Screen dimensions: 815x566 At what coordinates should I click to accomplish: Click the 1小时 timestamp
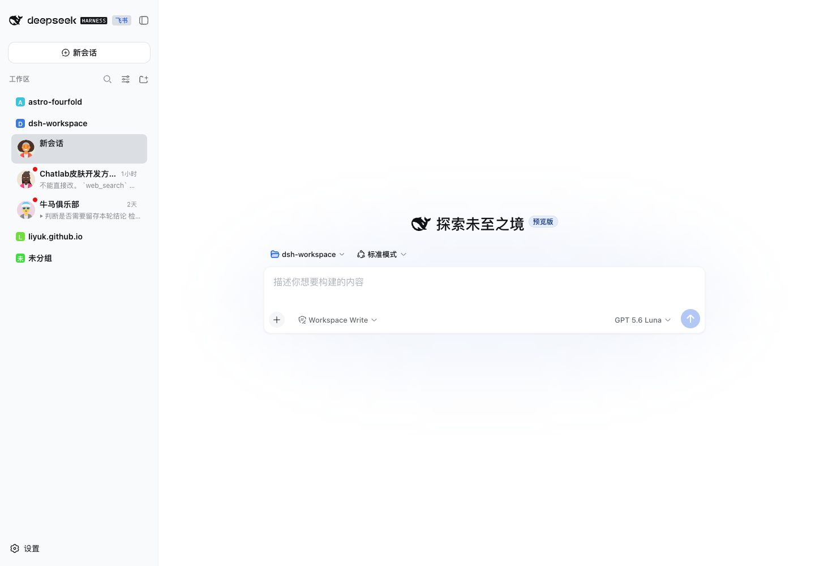[129, 174]
